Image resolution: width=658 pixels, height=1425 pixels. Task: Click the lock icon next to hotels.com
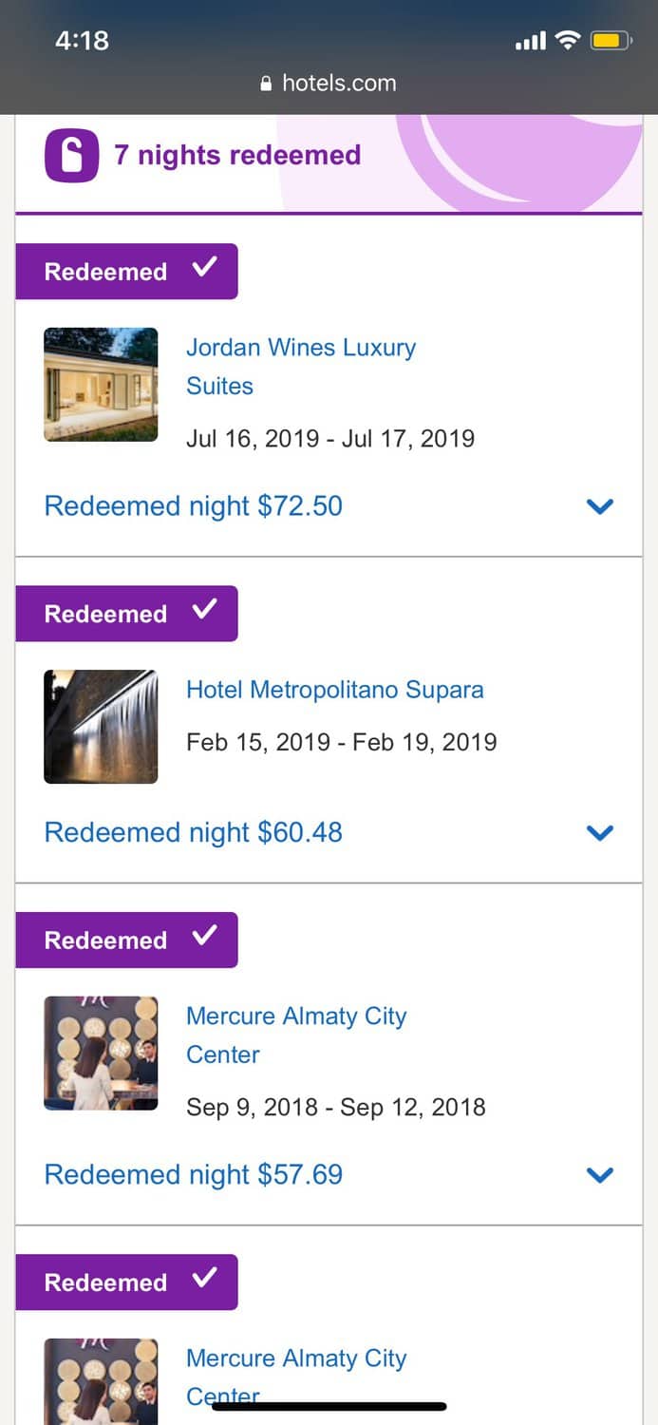266,83
